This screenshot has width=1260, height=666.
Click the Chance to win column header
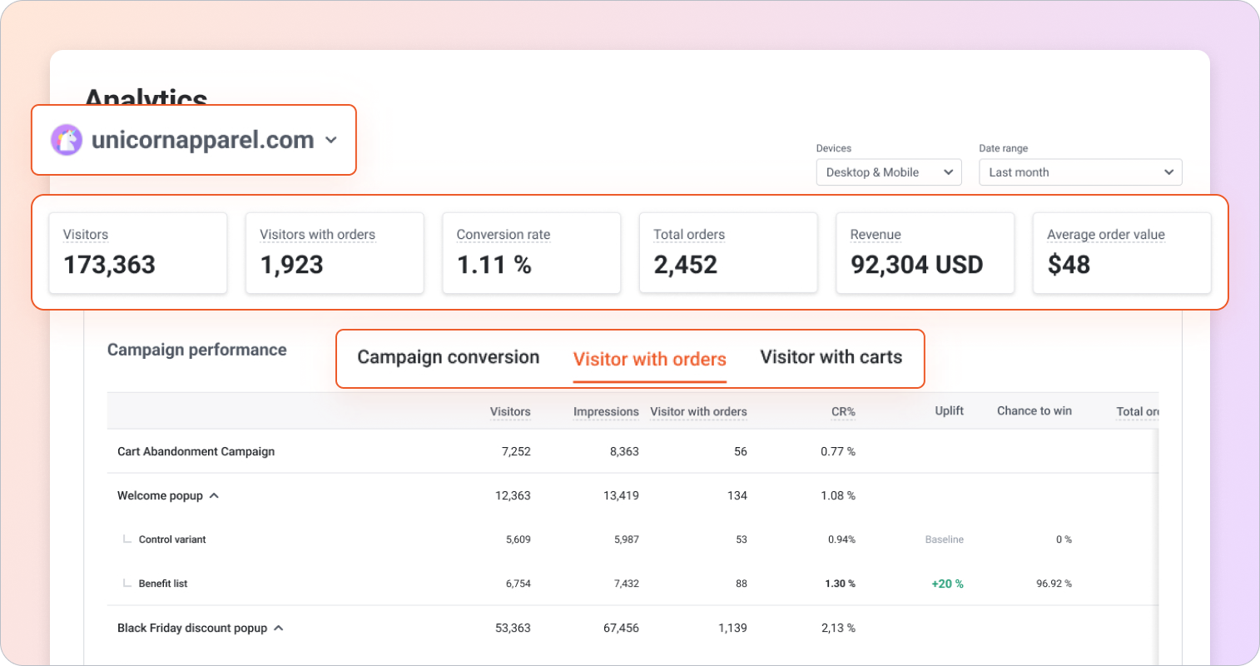tap(1034, 411)
